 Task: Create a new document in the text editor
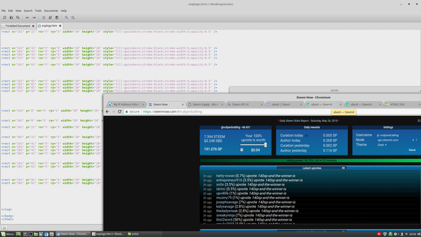click(5, 18)
